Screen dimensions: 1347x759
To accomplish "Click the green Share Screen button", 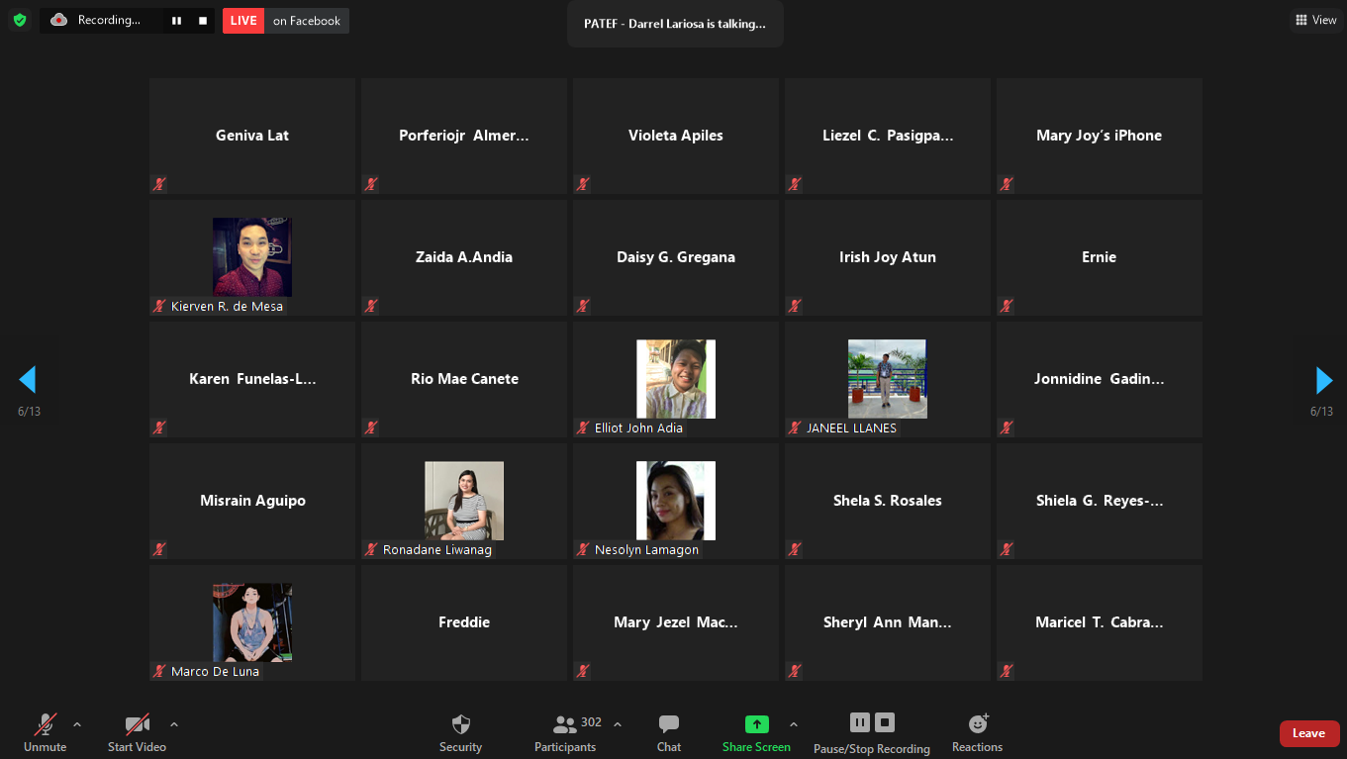I will [756, 732].
